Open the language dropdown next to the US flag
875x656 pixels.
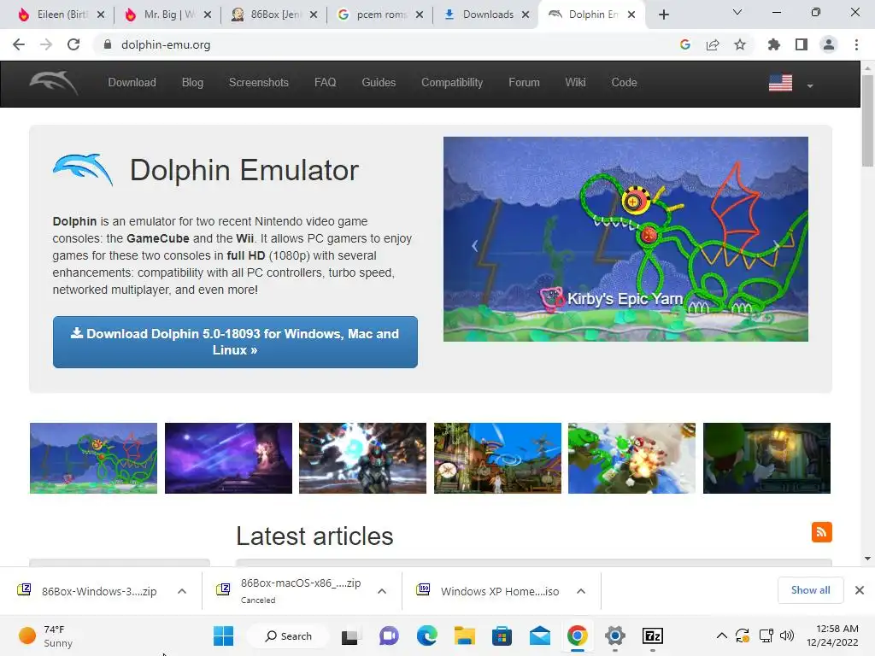[810, 85]
